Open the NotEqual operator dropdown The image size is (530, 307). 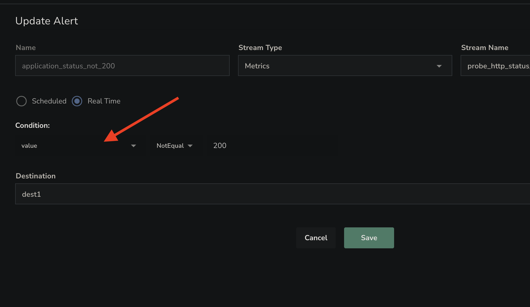(x=170, y=146)
